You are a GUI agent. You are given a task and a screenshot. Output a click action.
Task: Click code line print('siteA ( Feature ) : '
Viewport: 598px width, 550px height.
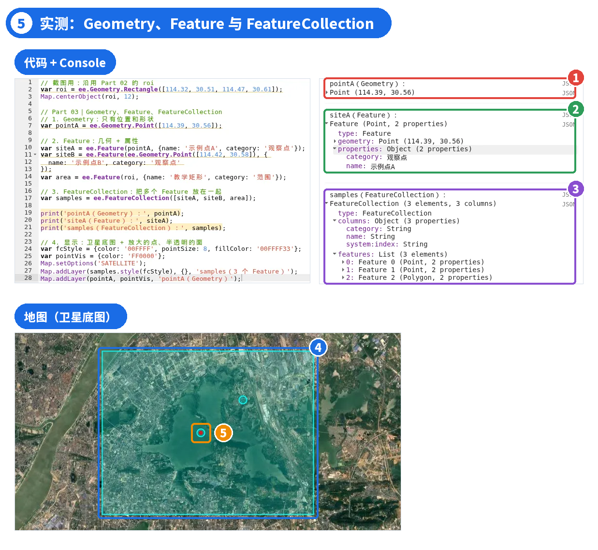(x=106, y=221)
